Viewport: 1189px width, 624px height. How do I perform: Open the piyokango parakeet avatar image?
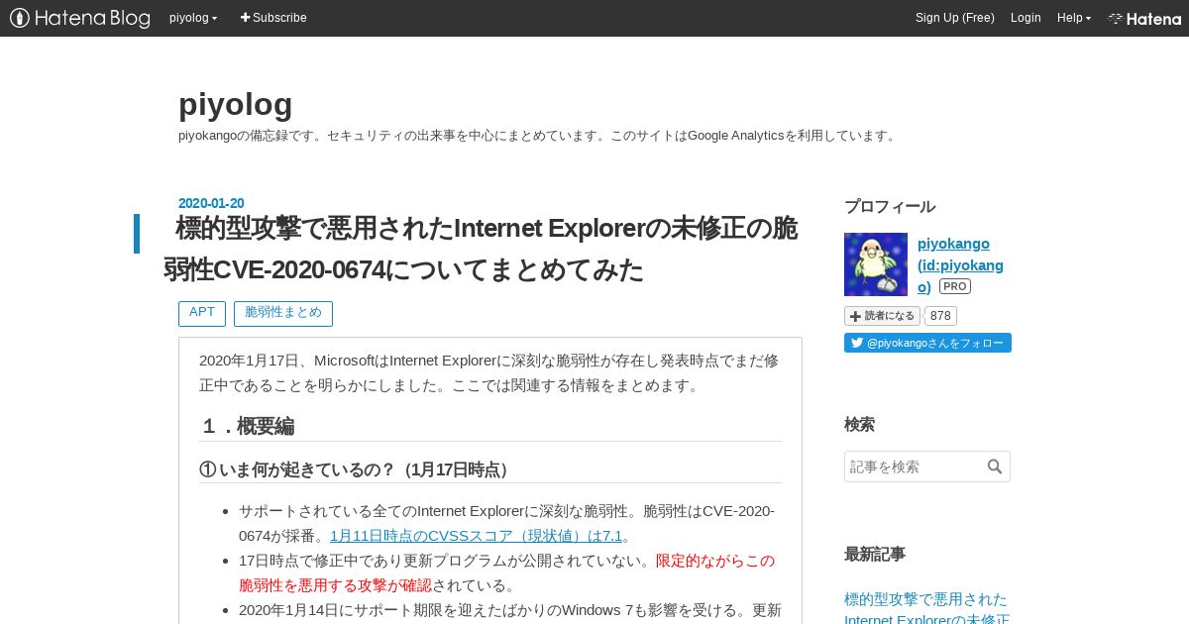[x=876, y=264]
